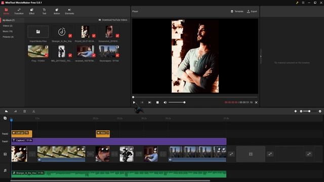Select the Frog video thumbnail

tap(38, 52)
